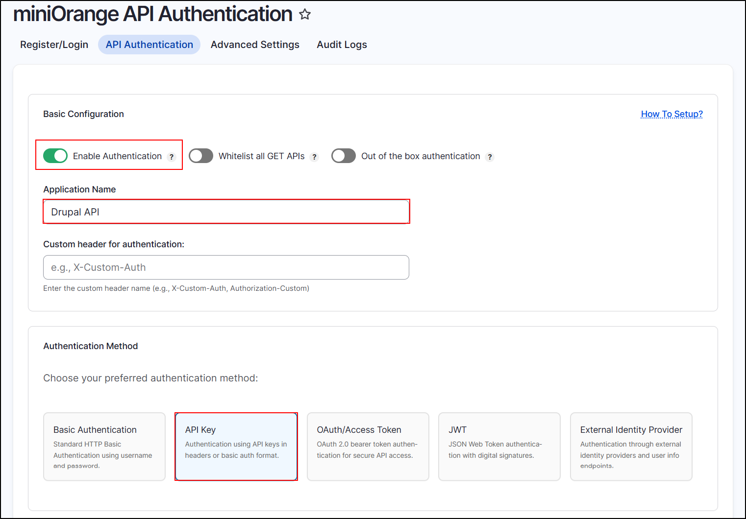The image size is (746, 519).
Task: Switch to the API Authentication tab
Action: pos(149,45)
